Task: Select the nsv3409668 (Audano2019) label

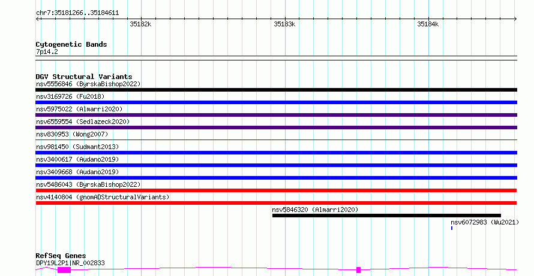Action: (77, 172)
